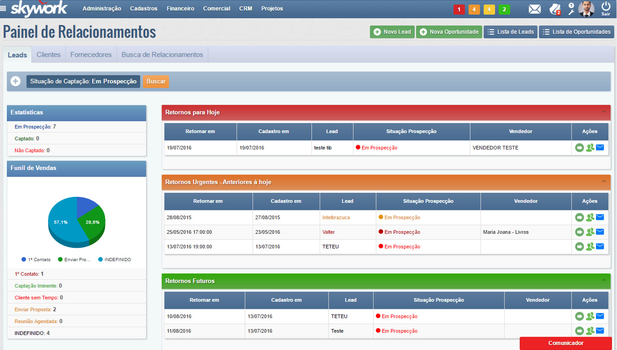Toggle Enviar Pro... legend in chart

[75, 259]
